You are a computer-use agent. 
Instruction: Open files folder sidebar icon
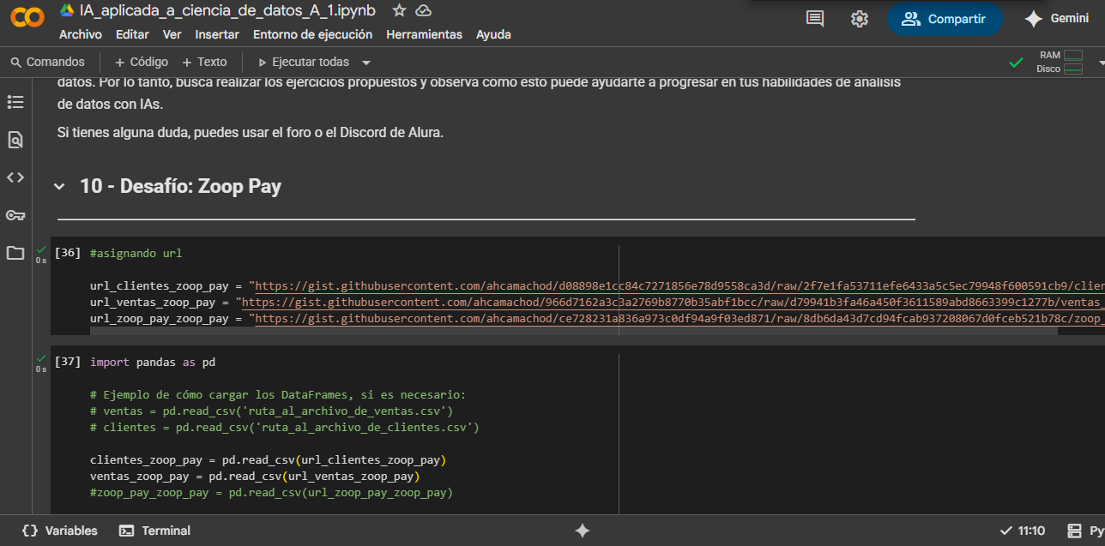pyautogui.click(x=15, y=253)
